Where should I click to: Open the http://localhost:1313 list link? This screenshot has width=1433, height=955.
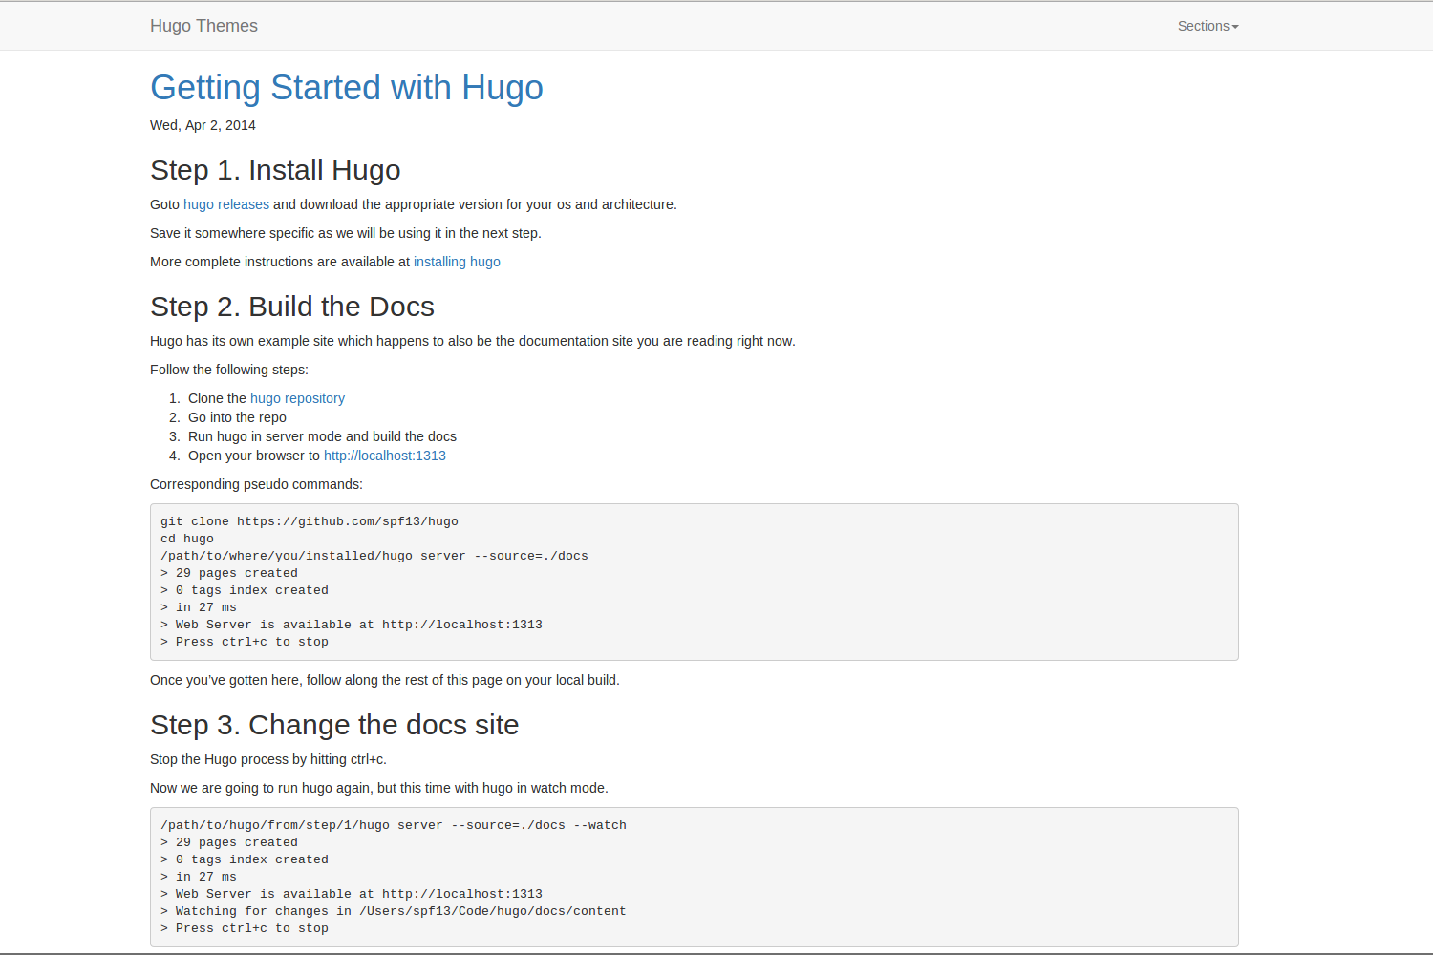[384, 456]
